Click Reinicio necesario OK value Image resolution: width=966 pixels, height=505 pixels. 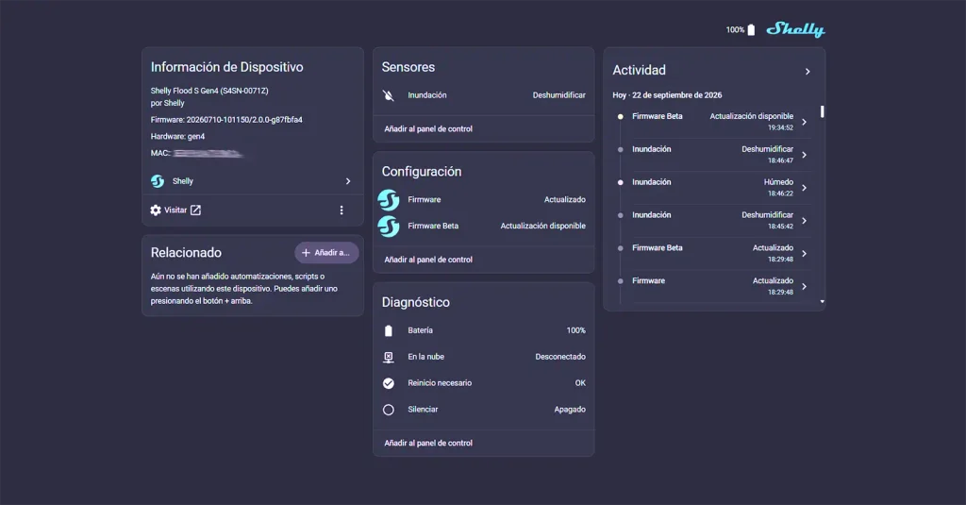coord(580,383)
